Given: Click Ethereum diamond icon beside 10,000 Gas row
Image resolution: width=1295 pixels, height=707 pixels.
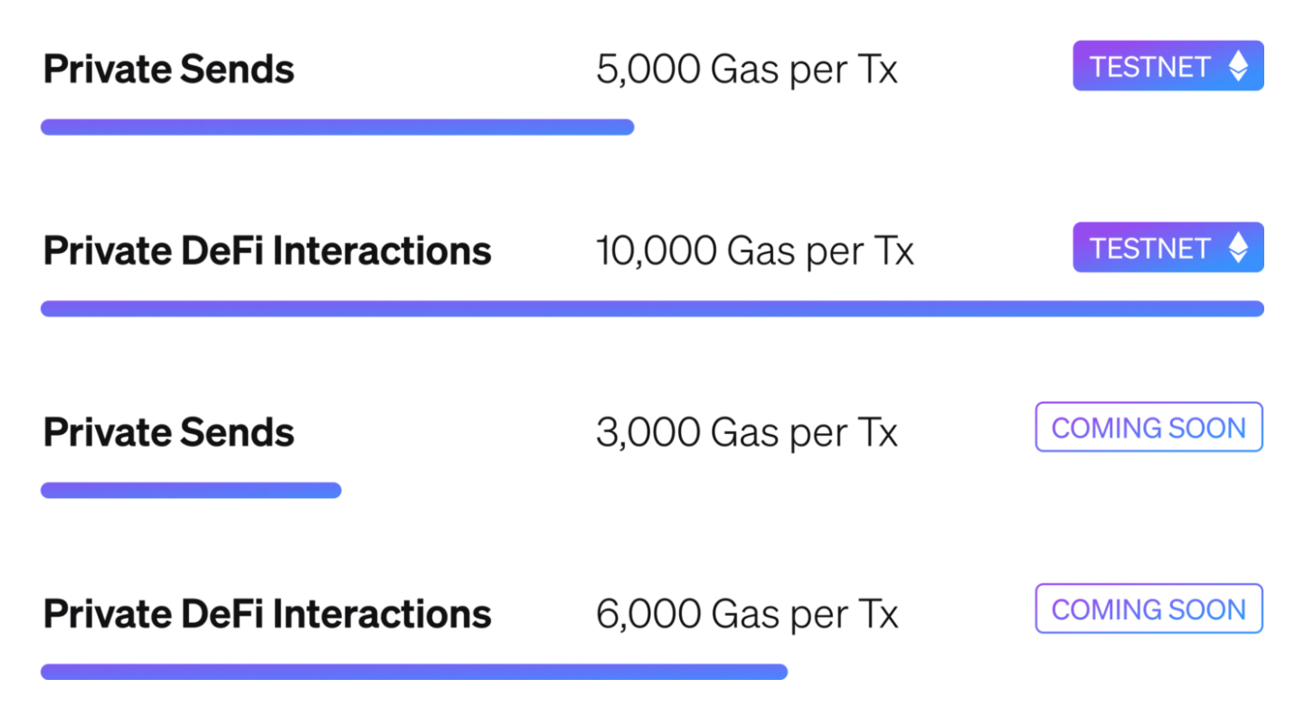Looking at the screenshot, I should coord(1238,248).
